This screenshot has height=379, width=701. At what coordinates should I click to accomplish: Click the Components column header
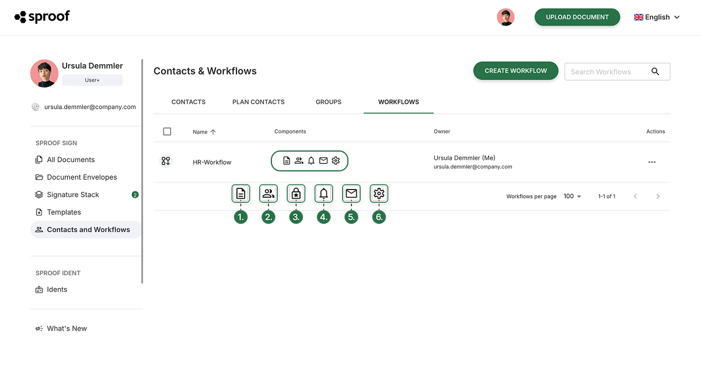[x=290, y=132]
